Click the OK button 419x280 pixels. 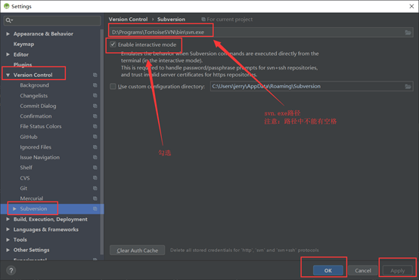click(x=328, y=270)
